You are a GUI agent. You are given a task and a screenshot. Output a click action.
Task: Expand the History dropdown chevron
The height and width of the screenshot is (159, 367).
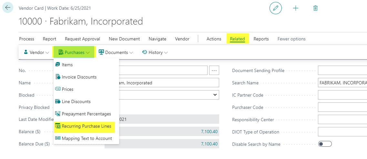coord(166,53)
